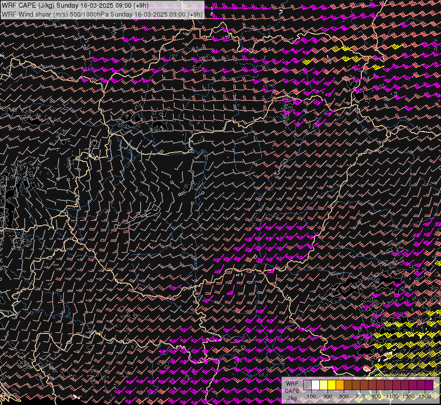Click the WRF CAPE title line
Image resolution: width=441 pixels, height=405 pixels.
point(75,5)
